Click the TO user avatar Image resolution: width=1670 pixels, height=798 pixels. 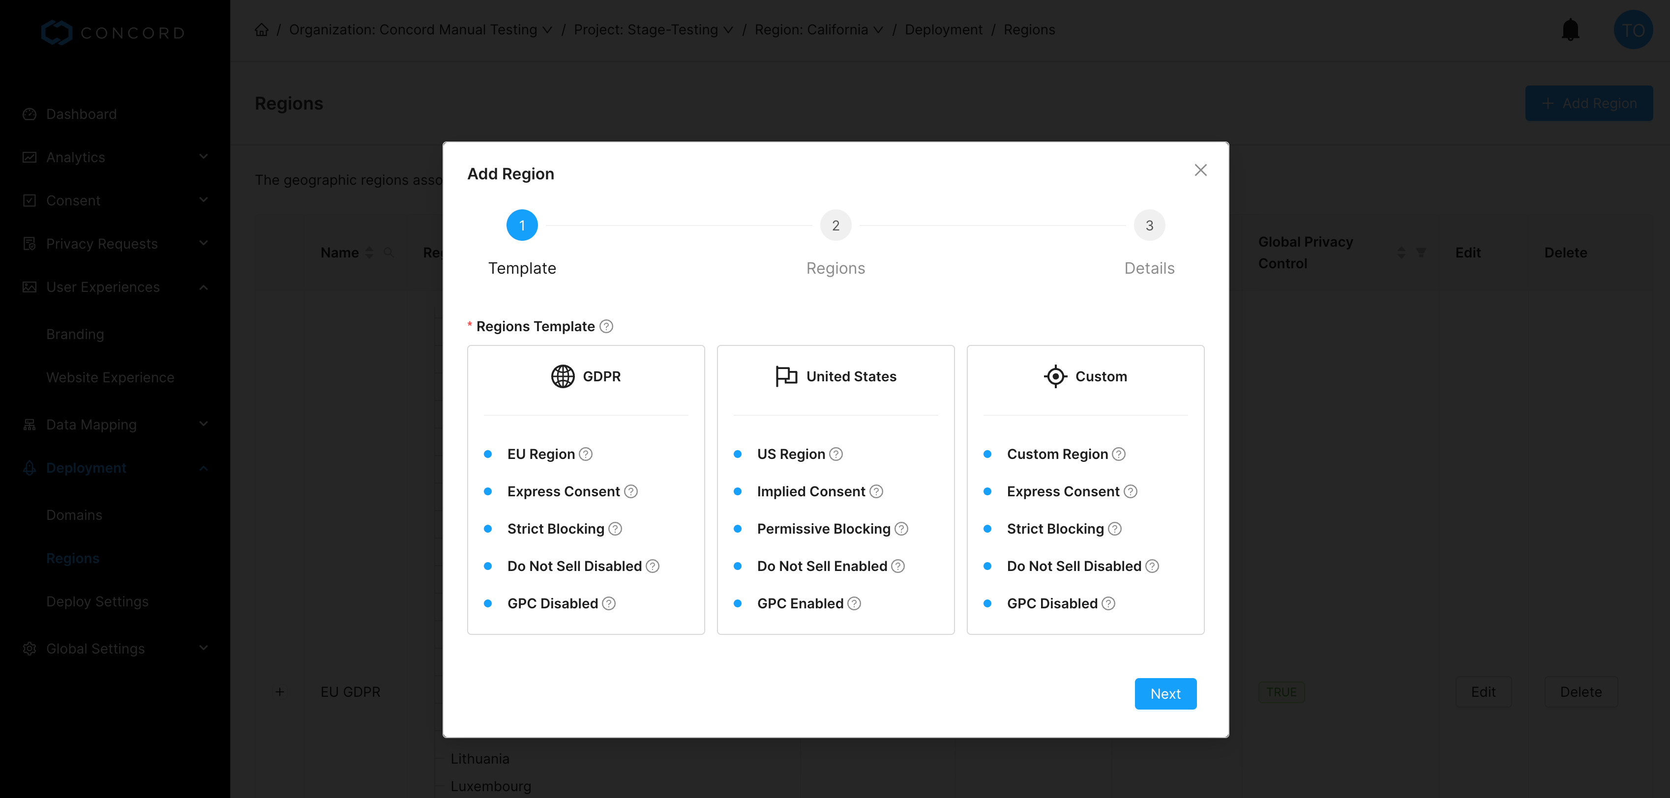(x=1633, y=29)
